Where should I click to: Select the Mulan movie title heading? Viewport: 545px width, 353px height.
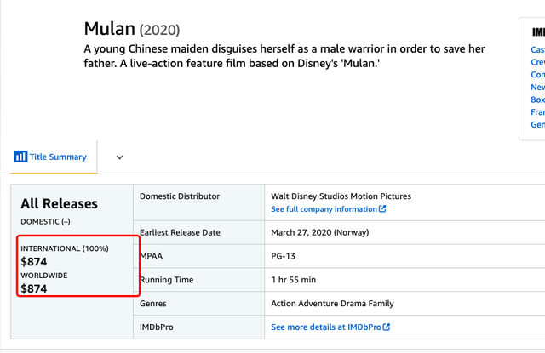pyautogui.click(x=110, y=28)
